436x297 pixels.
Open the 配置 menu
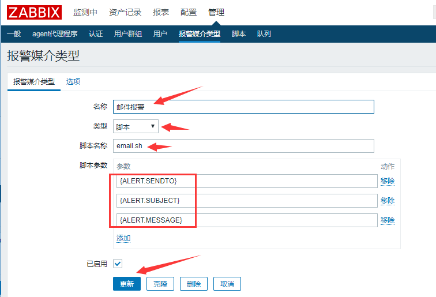tap(189, 12)
